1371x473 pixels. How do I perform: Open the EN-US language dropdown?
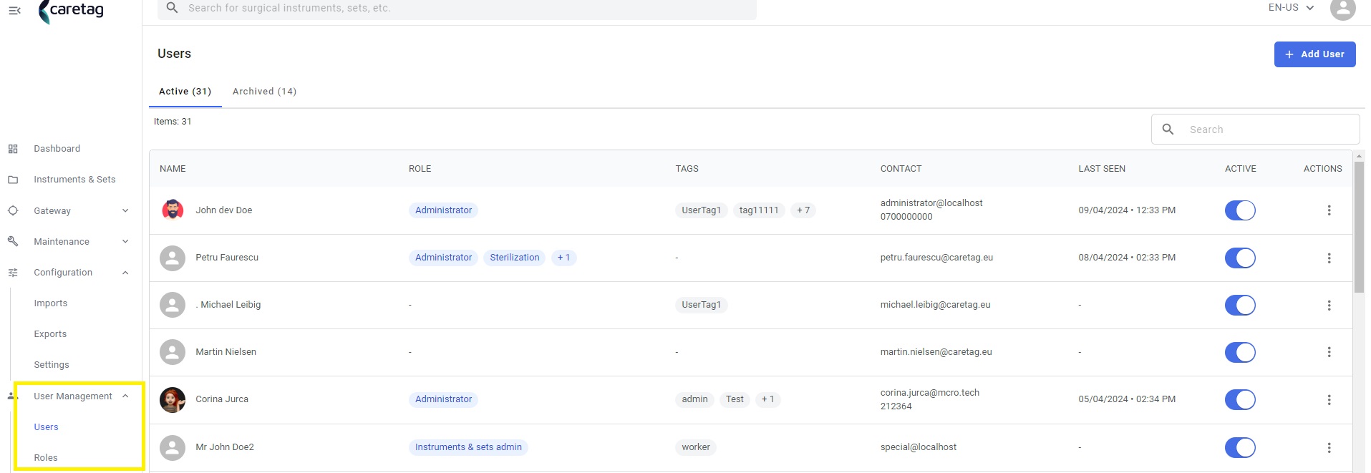[1291, 8]
